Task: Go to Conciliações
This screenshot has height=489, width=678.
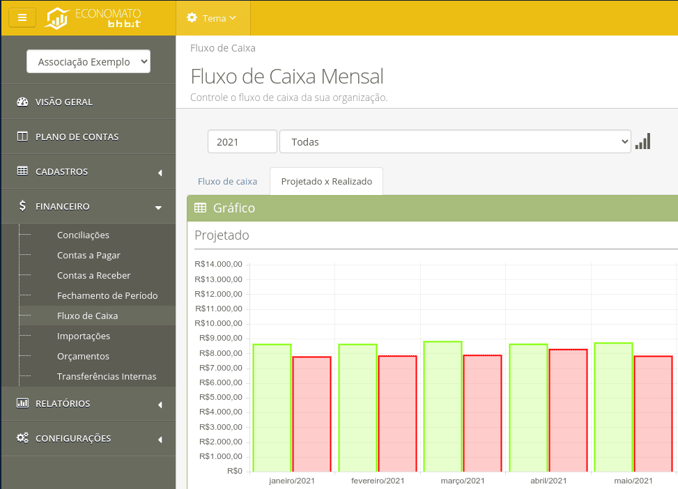Action: [83, 235]
